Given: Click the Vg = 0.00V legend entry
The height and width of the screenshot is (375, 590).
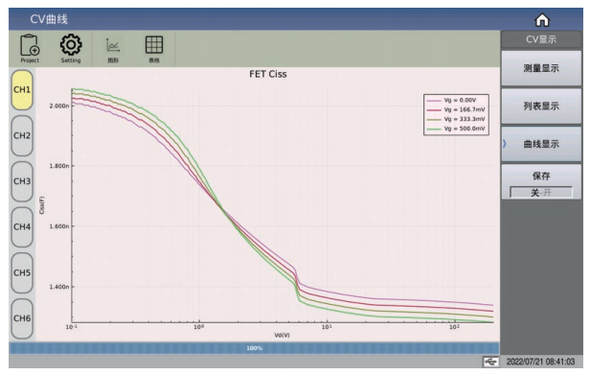Looking at the screenshot, I should pos(457,101).
